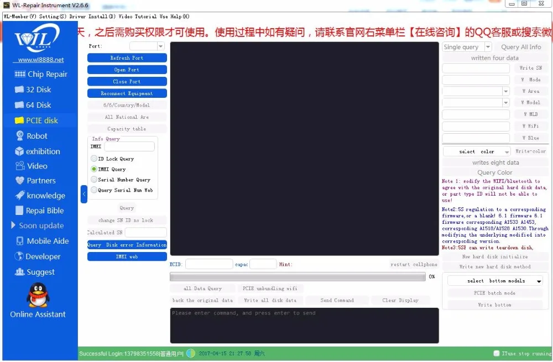553x362 pixels.
Task: Open the WL-Member menu
Action: (20, 16)
